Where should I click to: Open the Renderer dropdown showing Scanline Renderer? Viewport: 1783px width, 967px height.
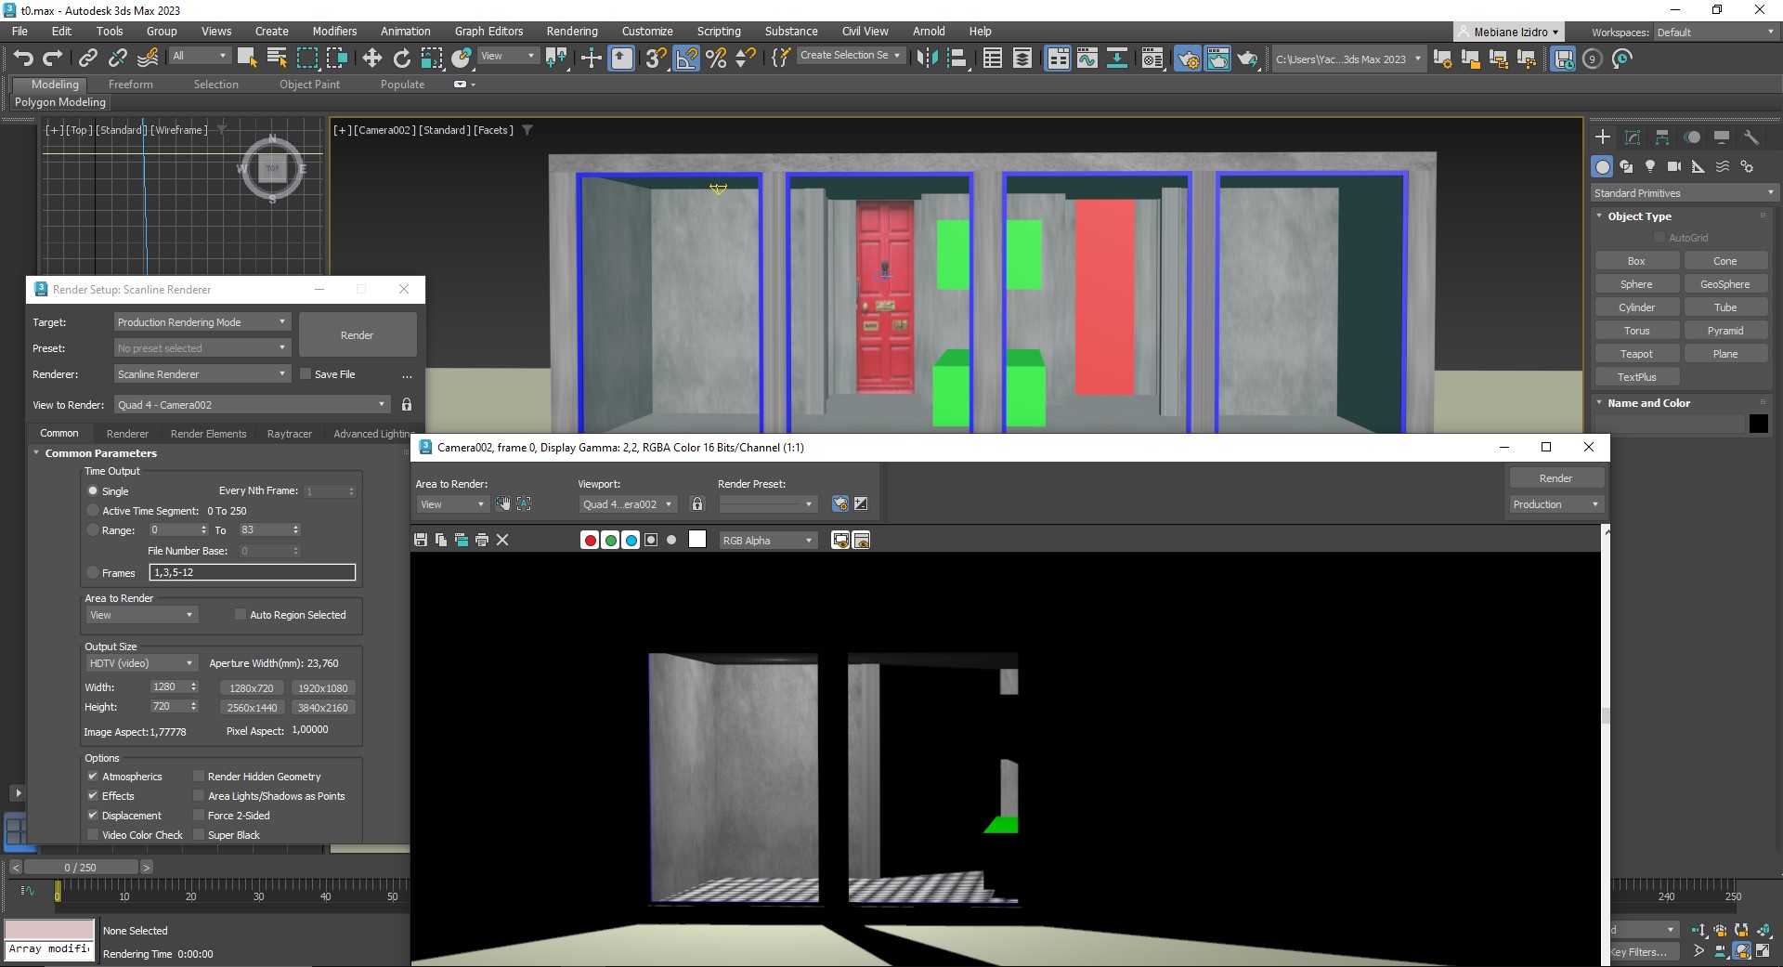click(202, 374)
